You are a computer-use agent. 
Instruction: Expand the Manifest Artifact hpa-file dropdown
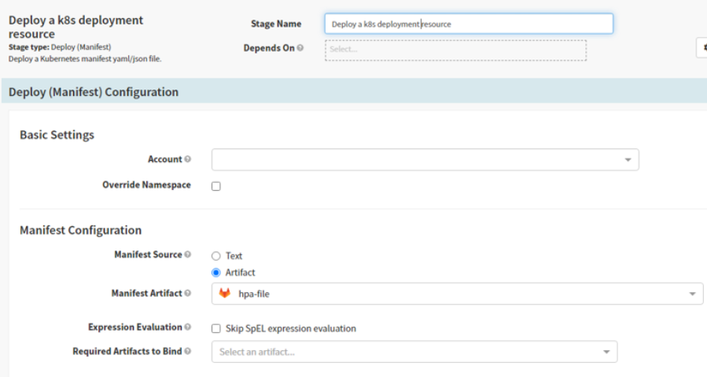pyautogui.click(x=456, y=294)
